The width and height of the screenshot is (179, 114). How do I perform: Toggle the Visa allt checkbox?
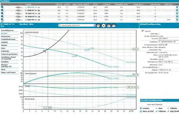(x=143, y=31)
